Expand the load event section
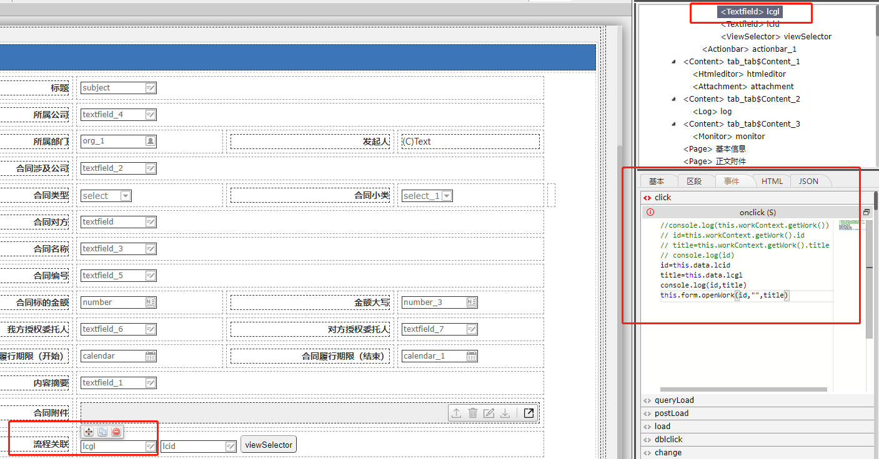The image size is (879, 459). (757, 427)
